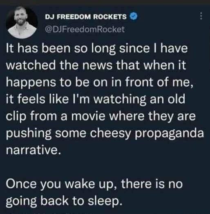Click the line 'Once you wake up'
This screenshot has height=214, width=210.
tap(94, 184)
